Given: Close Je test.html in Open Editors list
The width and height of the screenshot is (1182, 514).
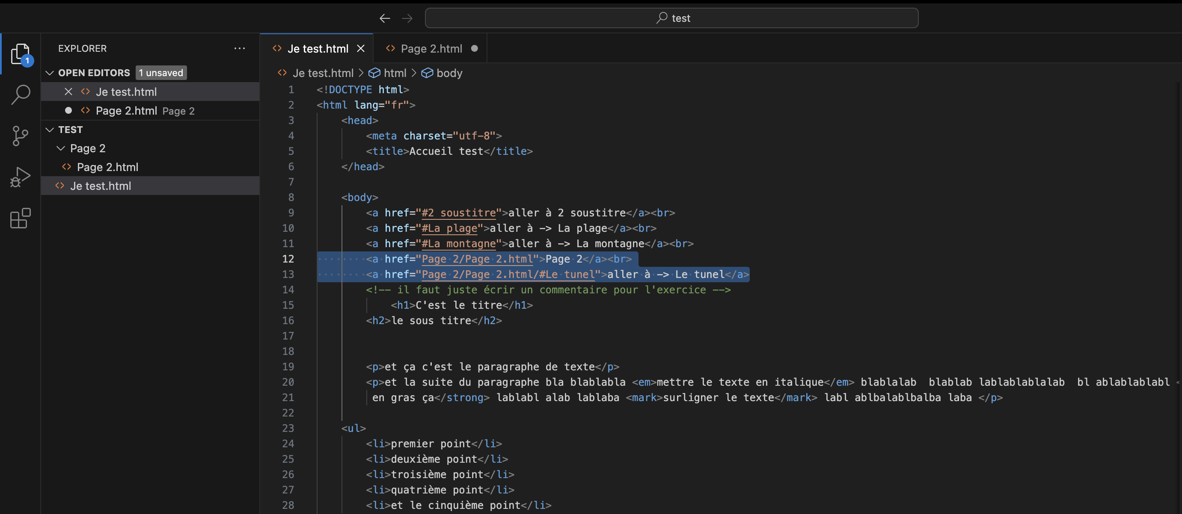Looking at the screenshot, I should (68, 92).
